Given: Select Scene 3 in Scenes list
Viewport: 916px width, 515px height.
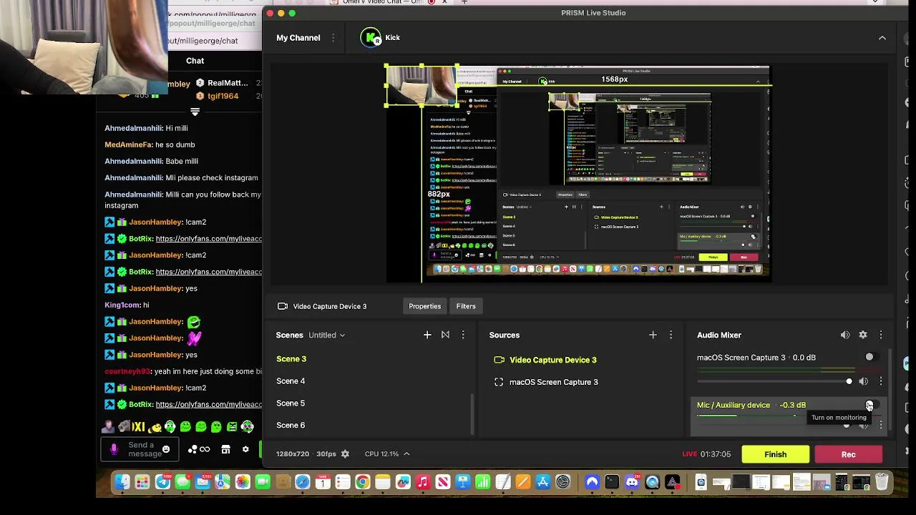Looking at the screenshot, I should click(x=291, y=359).
